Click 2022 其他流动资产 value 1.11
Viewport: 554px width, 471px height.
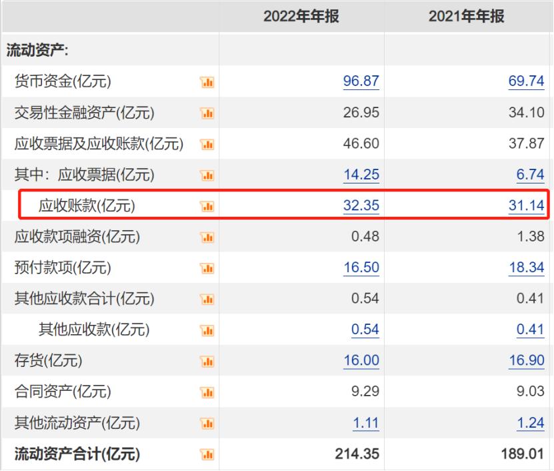364,423
